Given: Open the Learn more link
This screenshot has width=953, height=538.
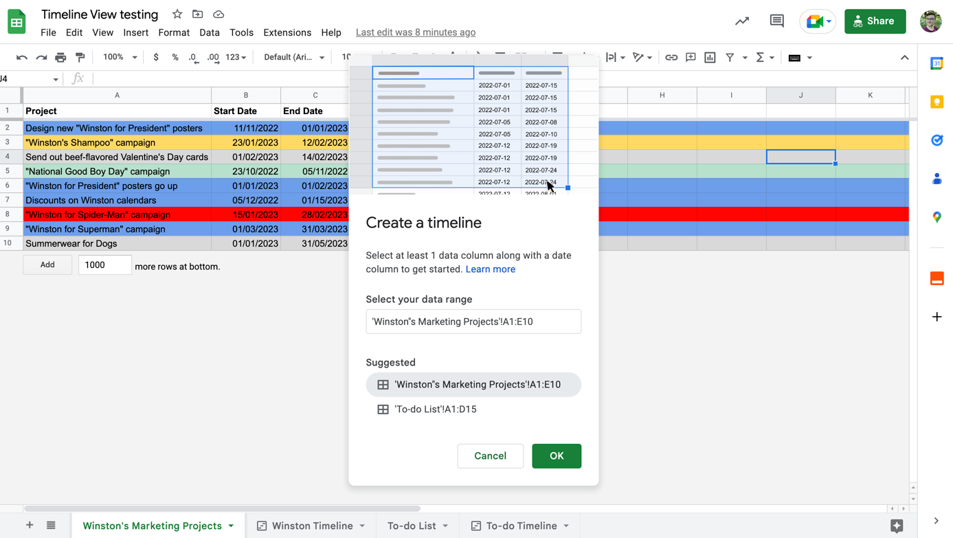Looking at the screenshot, I should pos(491,269).
